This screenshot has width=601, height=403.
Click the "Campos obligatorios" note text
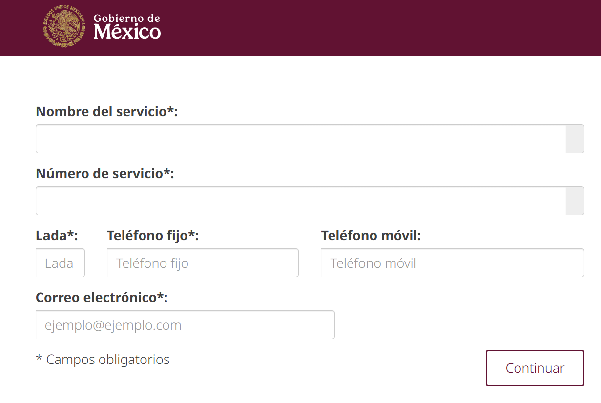pyautogui.click(x=108, y=360)
